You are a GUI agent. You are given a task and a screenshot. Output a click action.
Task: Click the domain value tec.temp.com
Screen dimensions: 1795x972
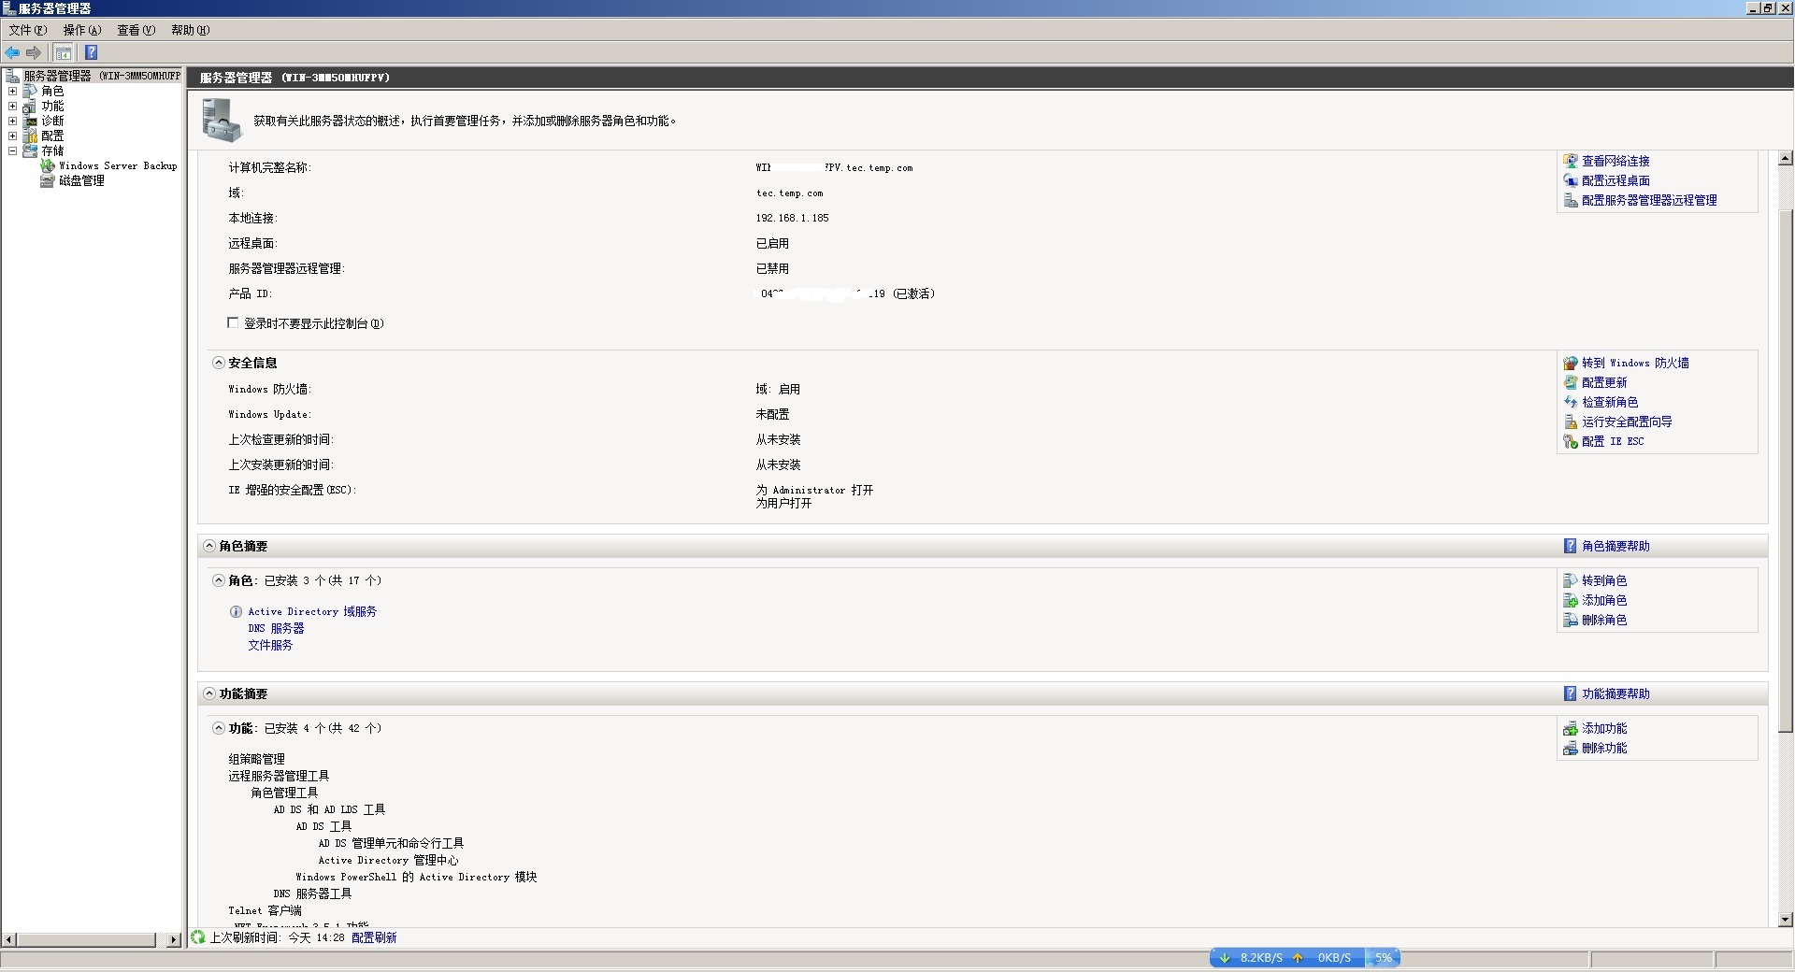789,193
